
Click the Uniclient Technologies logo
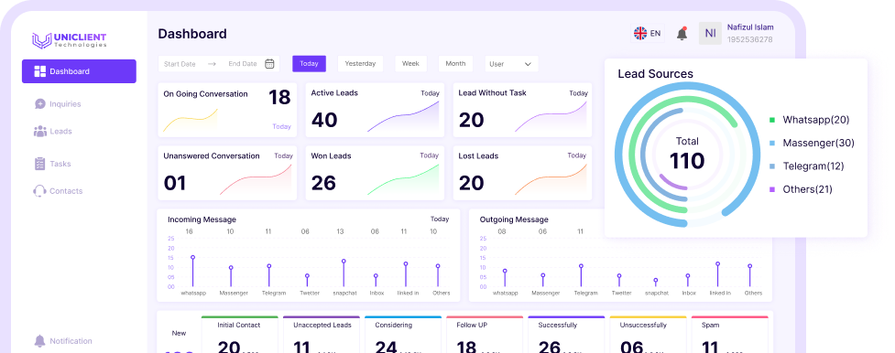click(69, 40)
